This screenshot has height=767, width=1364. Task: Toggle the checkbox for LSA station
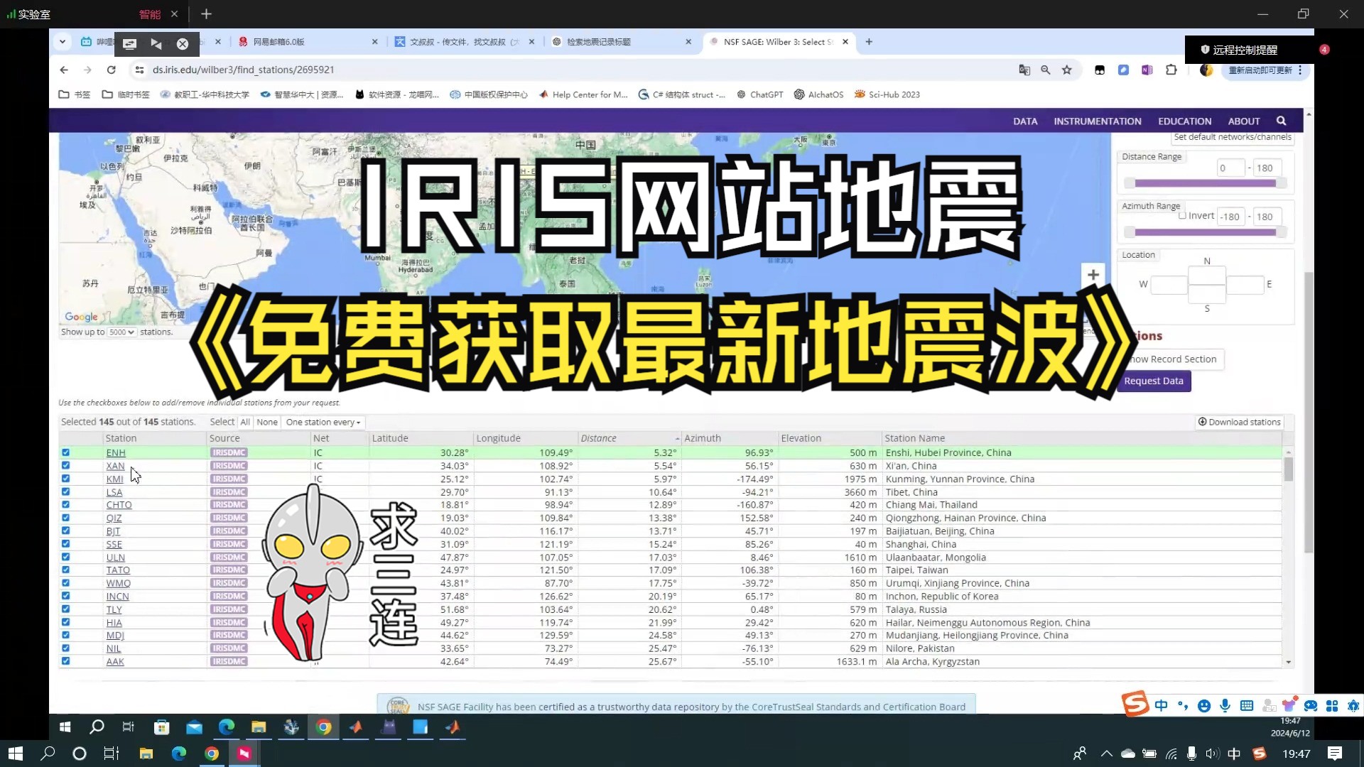pyautogui.click(x=65, y=491)
